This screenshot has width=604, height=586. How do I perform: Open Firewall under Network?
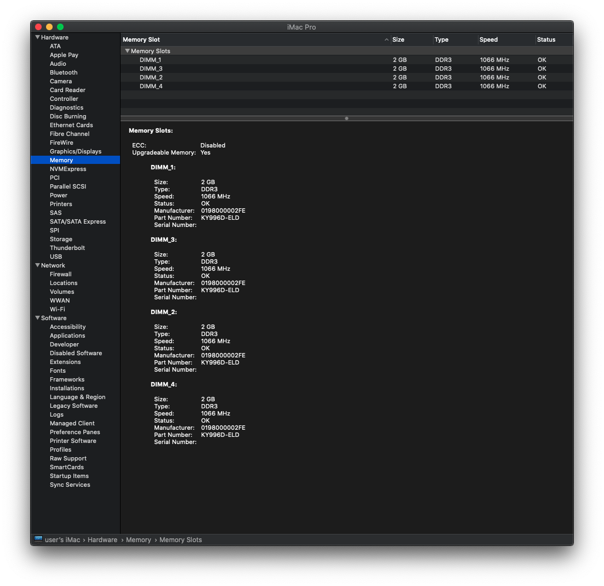pyautogui.click(x=60, y=274)
